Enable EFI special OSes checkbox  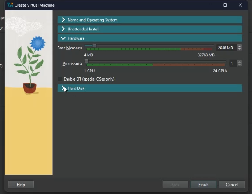60,79
